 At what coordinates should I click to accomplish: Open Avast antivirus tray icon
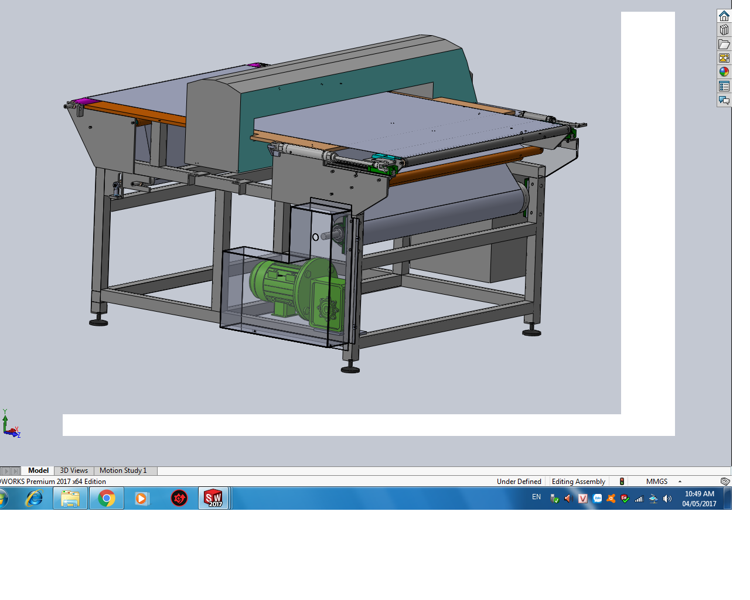(611, 499)
